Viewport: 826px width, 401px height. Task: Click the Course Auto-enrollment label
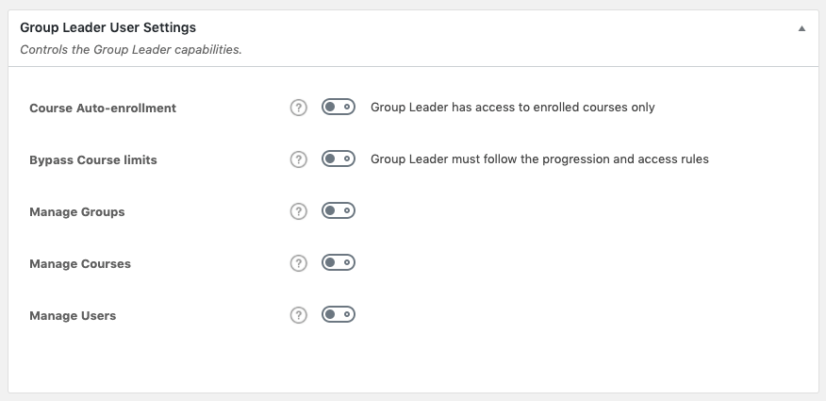pyautogui.click(x=103, y=108)
